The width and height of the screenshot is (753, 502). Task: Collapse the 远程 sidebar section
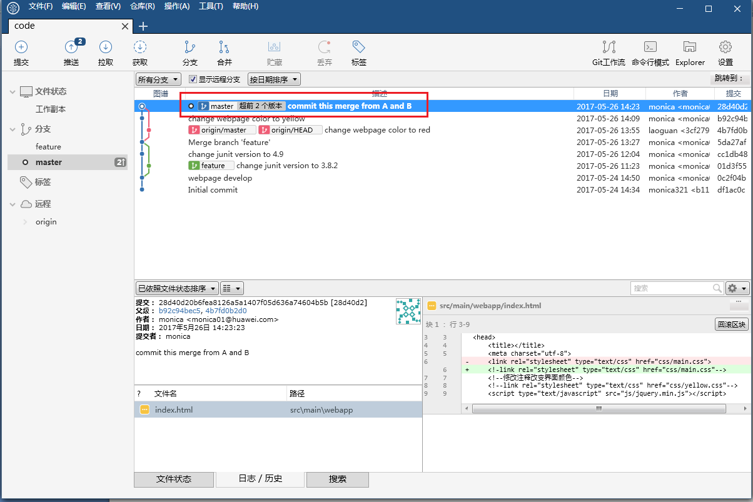pos(13,204)
